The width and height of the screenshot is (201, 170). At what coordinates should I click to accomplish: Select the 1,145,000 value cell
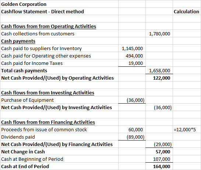pos(132,49)
